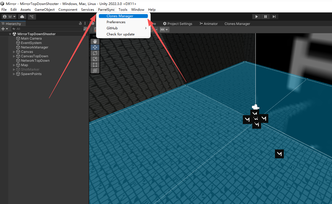Click the Animator tab icon
Viewport: 332px width, 204px height.
(201, 24)
